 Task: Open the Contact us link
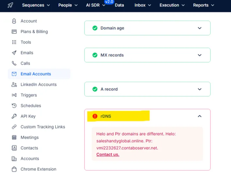[x=108, y=155]
